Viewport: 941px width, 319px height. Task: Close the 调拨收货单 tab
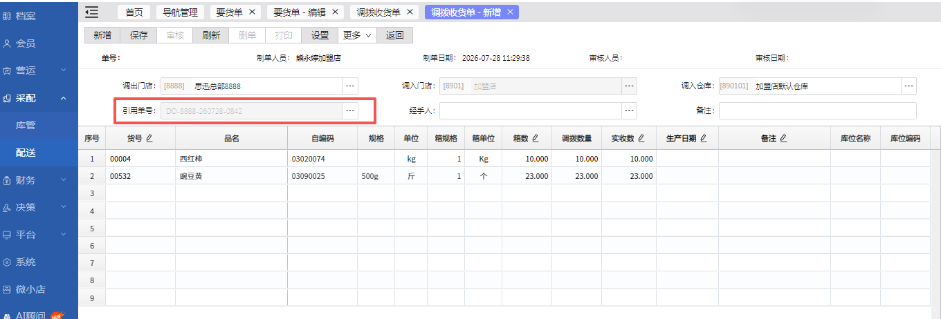pos(410,12)
